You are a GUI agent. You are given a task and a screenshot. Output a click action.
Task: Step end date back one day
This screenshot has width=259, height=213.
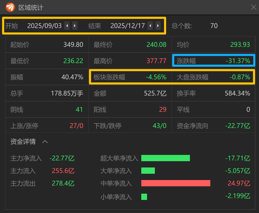150,26
